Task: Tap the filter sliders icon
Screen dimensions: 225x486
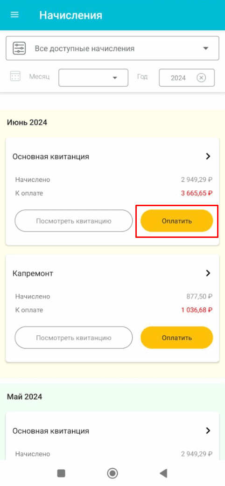Action: 19,49
